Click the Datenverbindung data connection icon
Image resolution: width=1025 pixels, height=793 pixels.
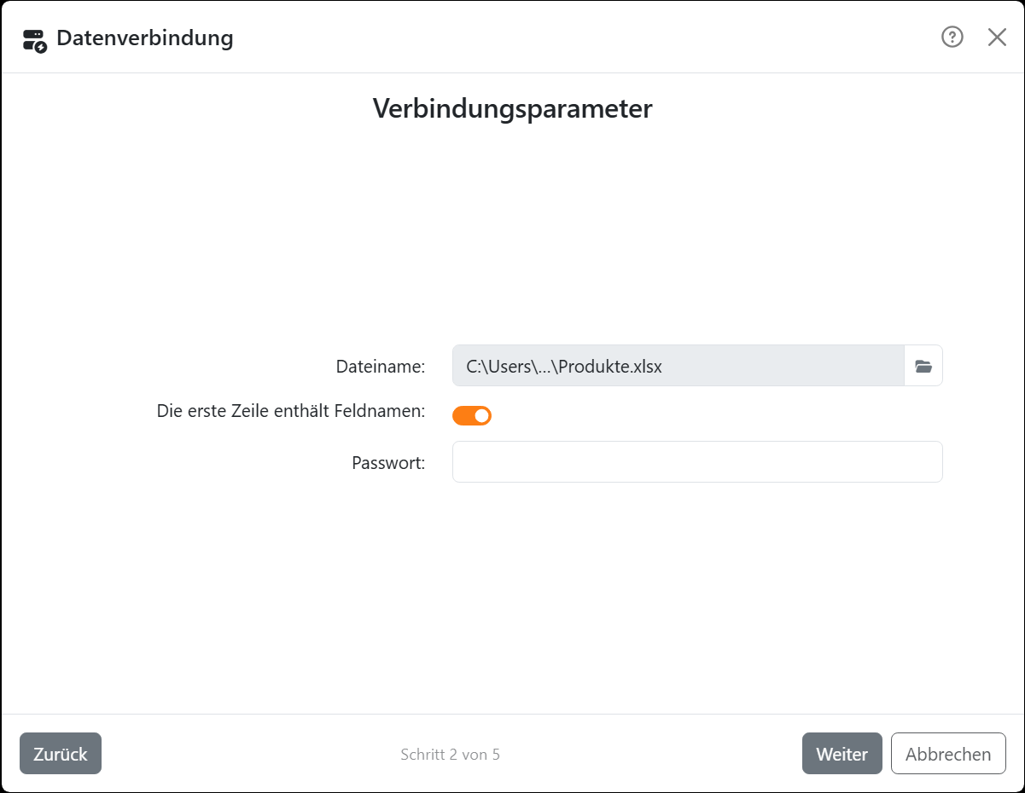[x=34, y=40]
